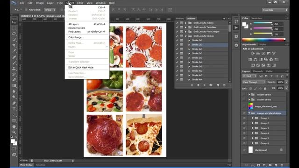Viewport: 299px width, 168px height.
Task: Toggle Auto-Select checkbox in options bar
Action: (26, 10)
